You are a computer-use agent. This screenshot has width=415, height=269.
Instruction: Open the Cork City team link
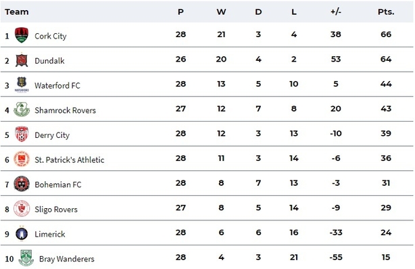pos(51,36)
